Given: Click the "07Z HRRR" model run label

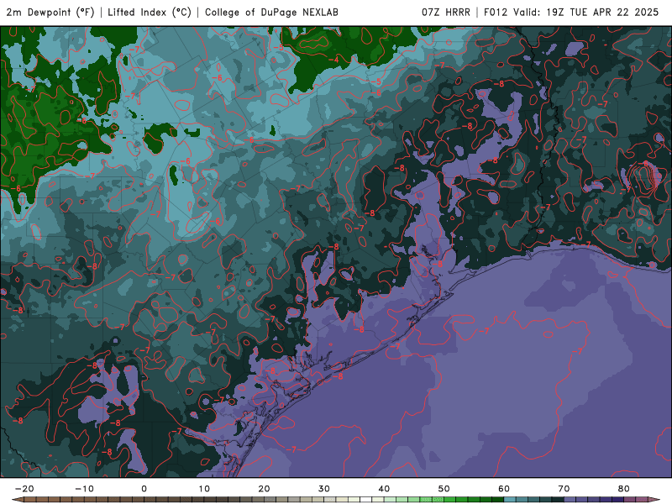Looking at the screenshot, I should coord(446,13).
